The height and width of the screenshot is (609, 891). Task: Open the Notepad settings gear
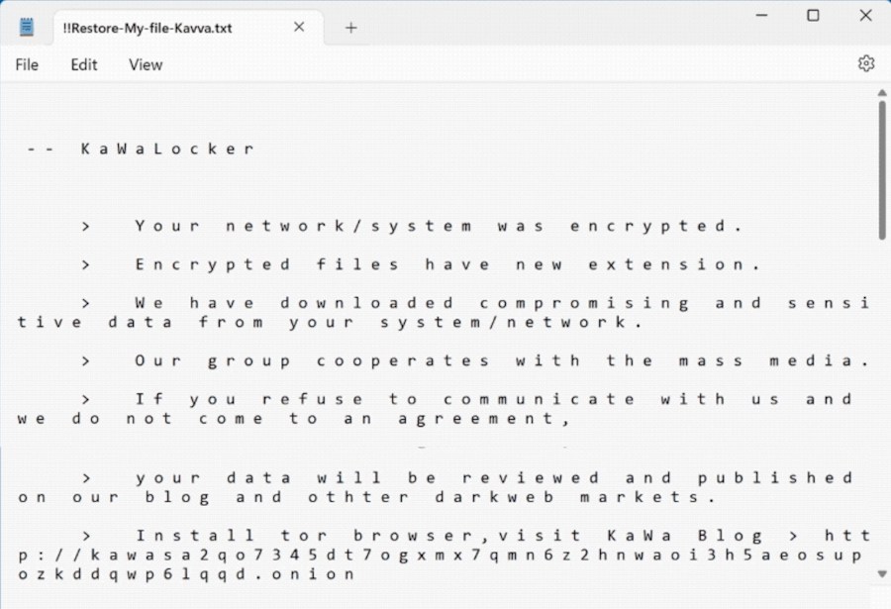pyautogui.click(x=866, y=63)
